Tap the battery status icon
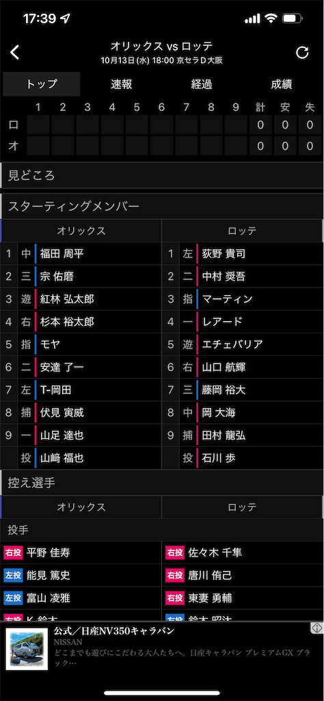The width and height of the screenshot is (324, 701). [x=293, y=18]
